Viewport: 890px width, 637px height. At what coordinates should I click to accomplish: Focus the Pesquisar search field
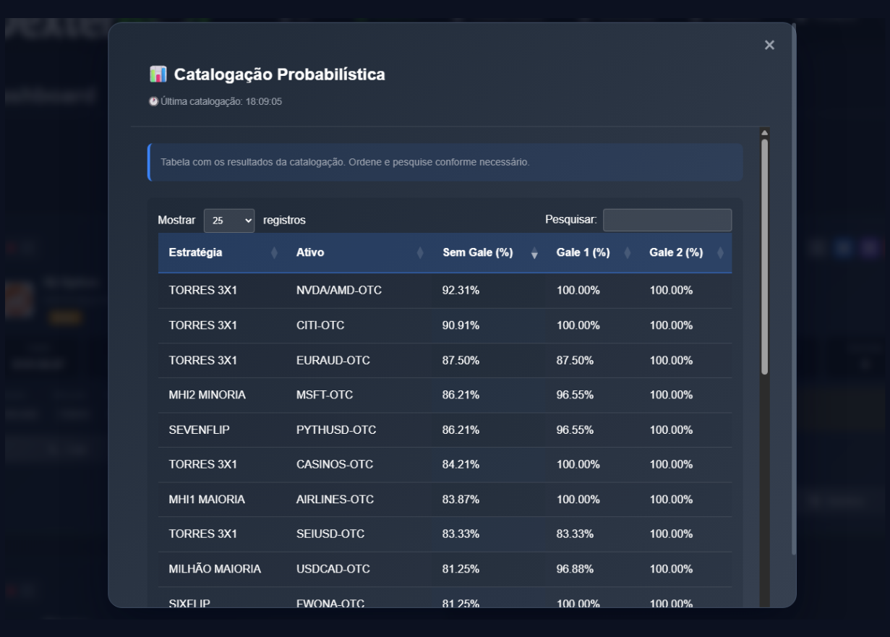667,221
